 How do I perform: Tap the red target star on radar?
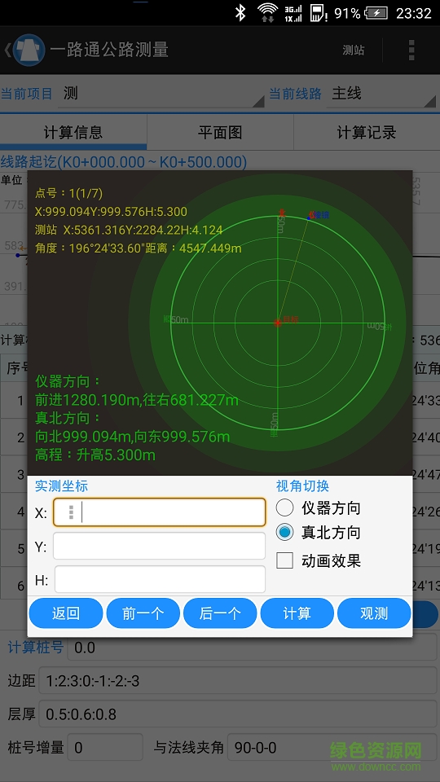(278, 323)
